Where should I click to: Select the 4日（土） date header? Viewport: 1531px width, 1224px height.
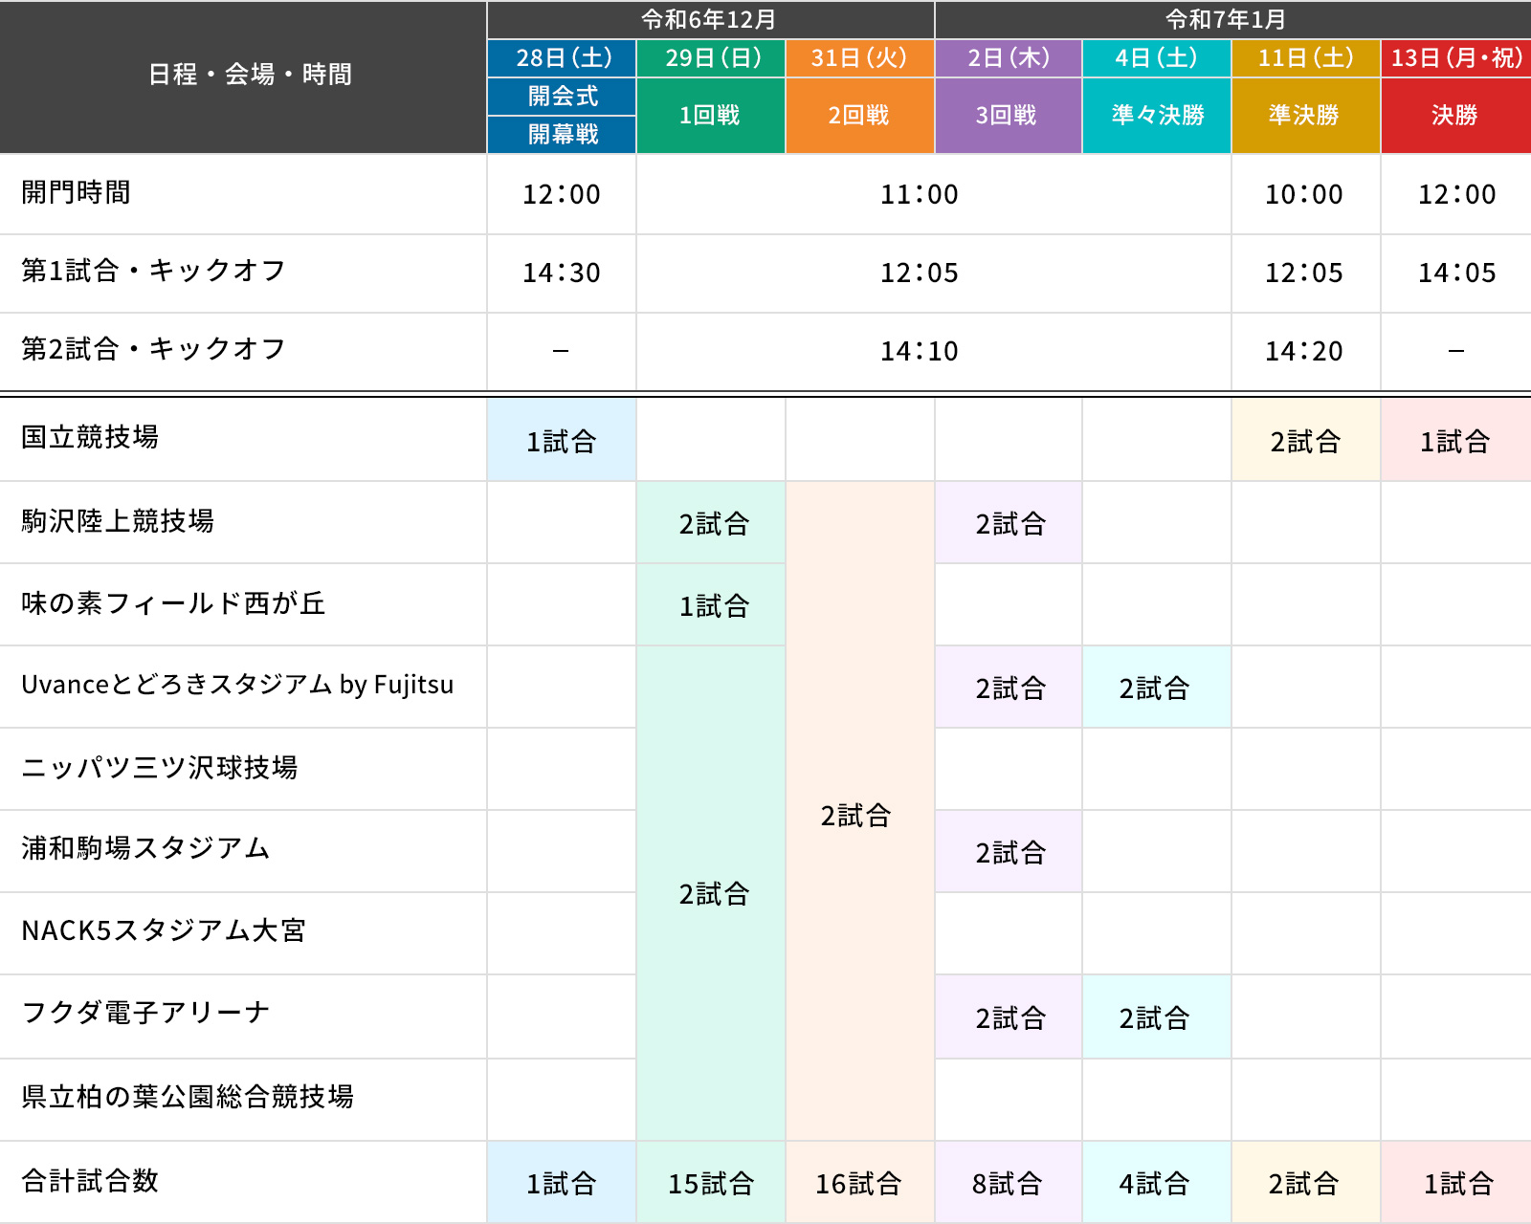coord(1156,57)
